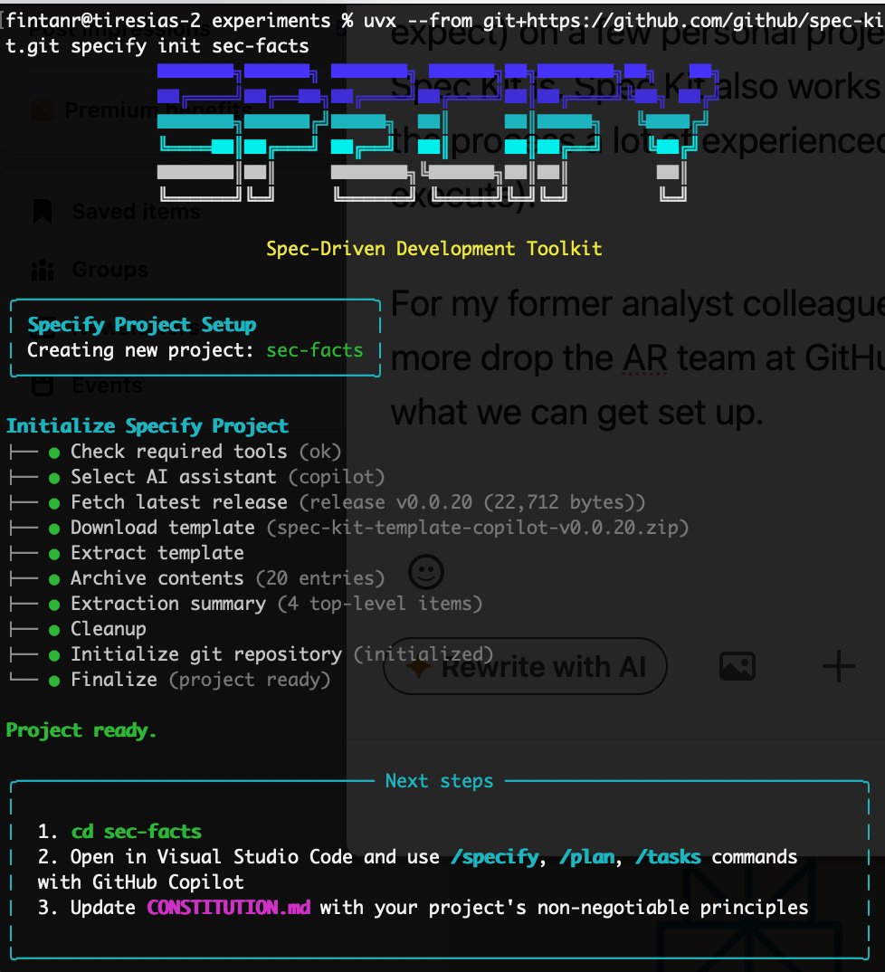Click 'with GitHub Copilot' line
Screen dimensions: 885x972
141,882
